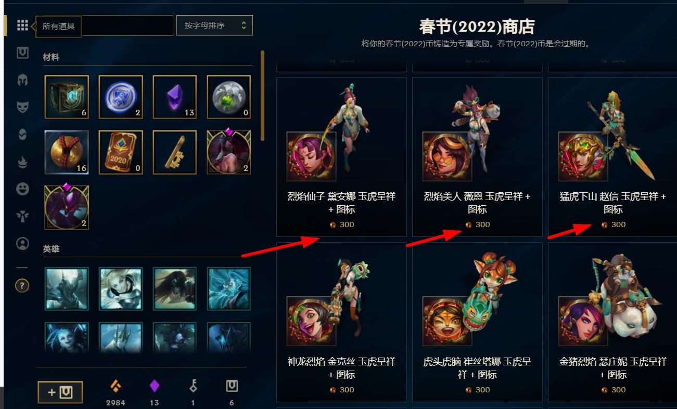
Task: Click the add chest plus button
Action: pos(60,392)
